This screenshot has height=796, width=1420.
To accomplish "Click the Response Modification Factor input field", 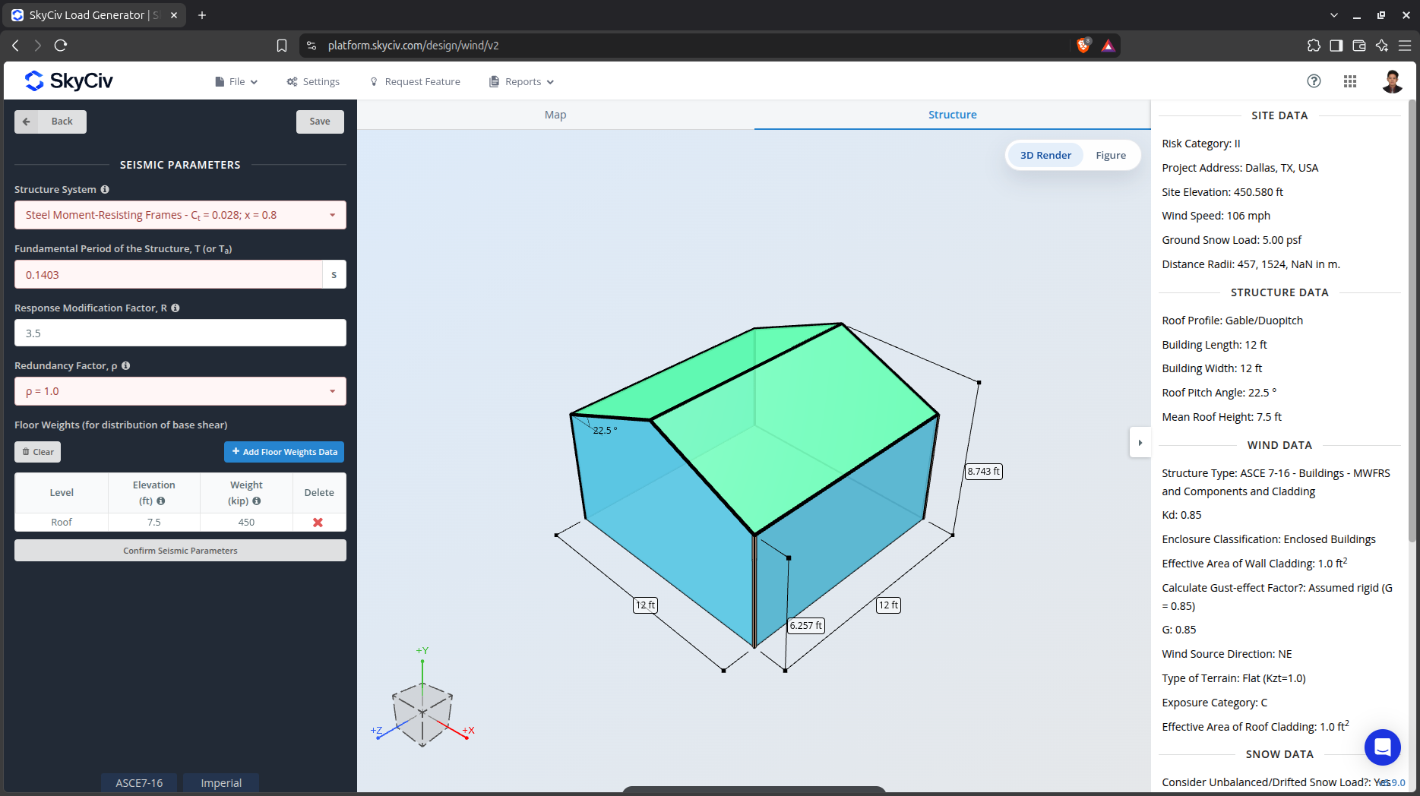I will [x=180, y=333].
